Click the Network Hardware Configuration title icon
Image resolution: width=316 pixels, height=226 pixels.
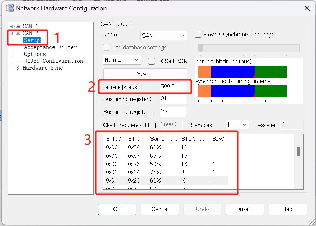pos(10,8)
